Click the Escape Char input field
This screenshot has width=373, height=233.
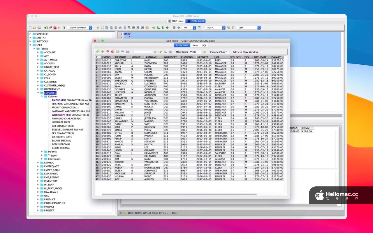pyautogui.click(x=228, y=52)
